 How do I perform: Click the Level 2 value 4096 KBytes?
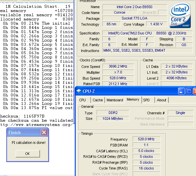coord(176,78)
